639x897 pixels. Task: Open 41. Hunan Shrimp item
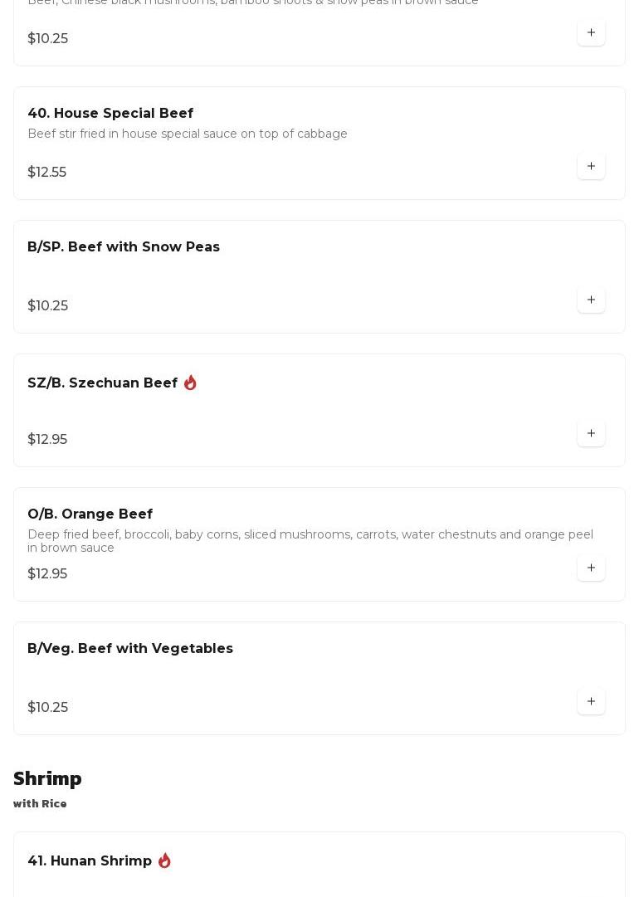[x=90, y=861]
